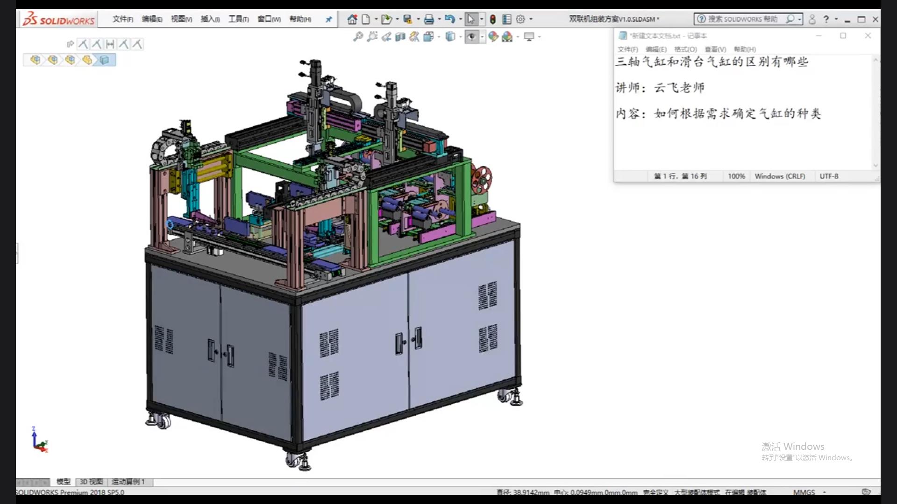This screenshot has width=897, height=504.
Task: Click Zoom to Fit icon
Action: (358, 36)
